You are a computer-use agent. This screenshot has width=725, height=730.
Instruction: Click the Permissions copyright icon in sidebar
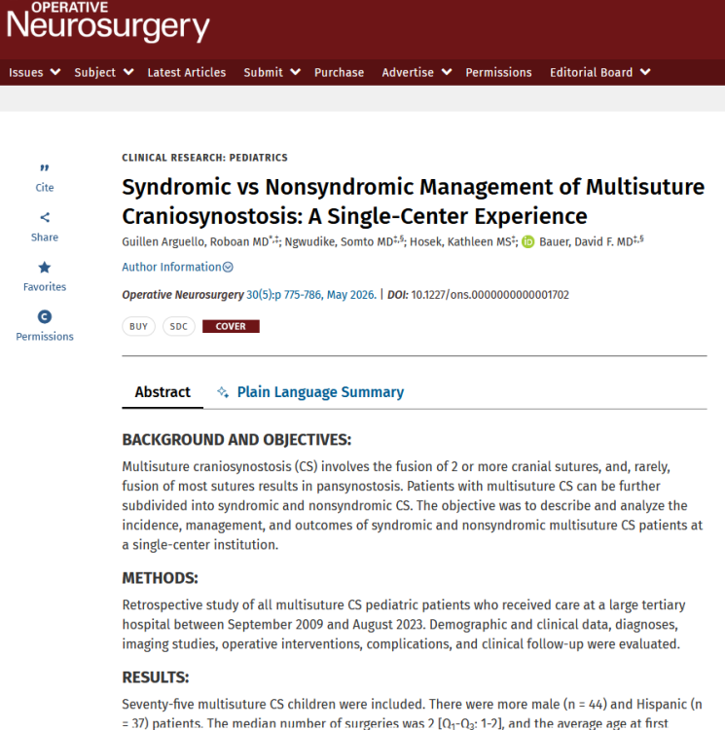44,317
